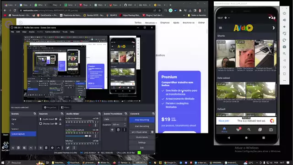Toggle Studio Mode in OBS controls

coord(142,137)
